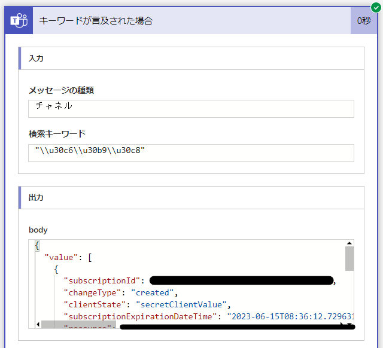Click the "subscriptionId" key in JSON
Viewport: 383px width, 348px height.
coord(102,280)
